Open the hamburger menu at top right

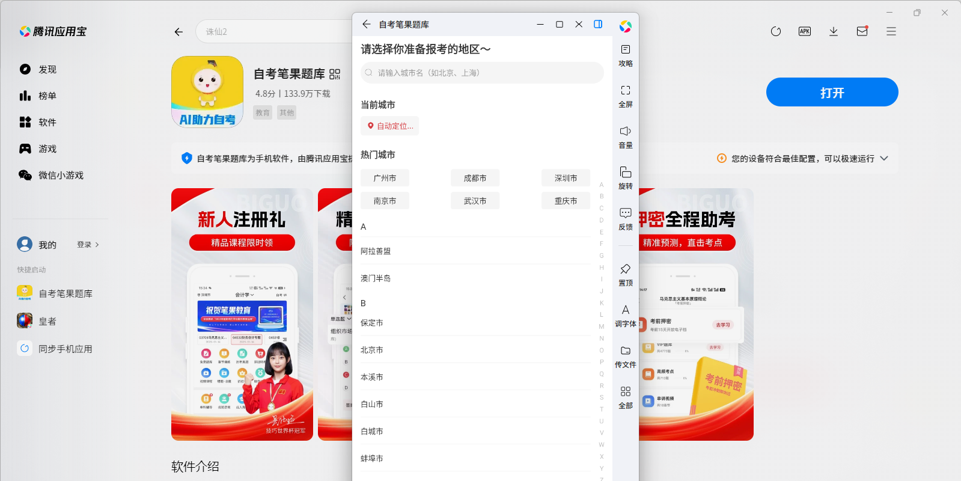coord(891,31)
